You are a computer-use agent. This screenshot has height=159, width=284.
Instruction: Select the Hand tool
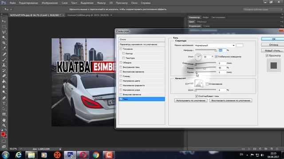[4, 120]
